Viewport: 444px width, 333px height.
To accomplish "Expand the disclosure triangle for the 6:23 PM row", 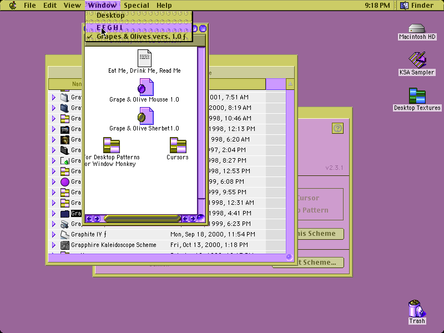I will point(54,224).
